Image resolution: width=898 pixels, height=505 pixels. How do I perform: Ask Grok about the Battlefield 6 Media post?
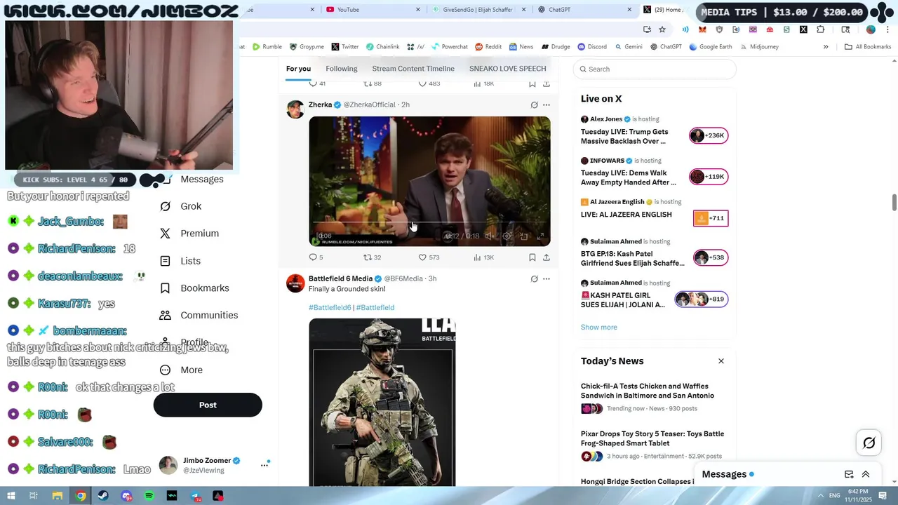534,278
